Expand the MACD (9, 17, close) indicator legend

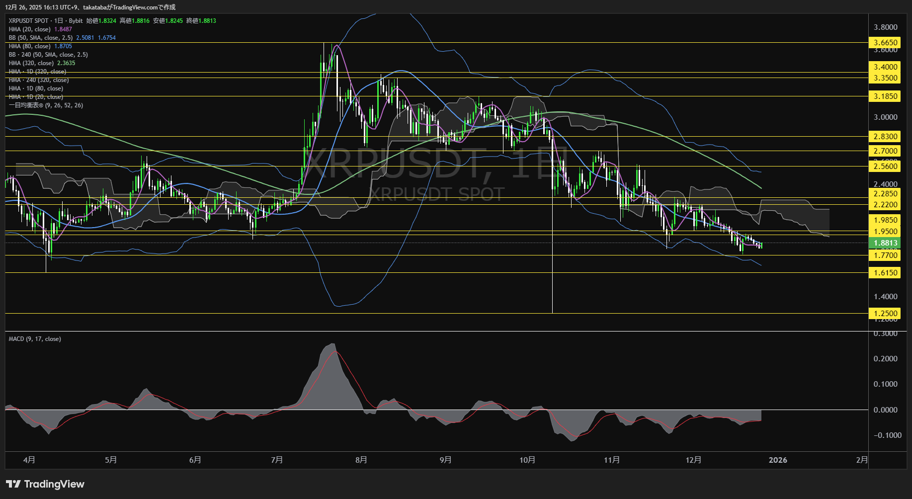(x=35, y=339)
